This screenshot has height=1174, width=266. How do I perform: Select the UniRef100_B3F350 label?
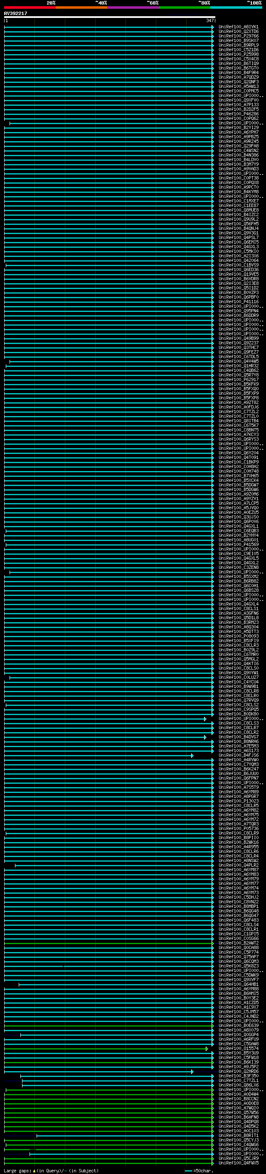pyautogui.click(x=238, y=1076)
